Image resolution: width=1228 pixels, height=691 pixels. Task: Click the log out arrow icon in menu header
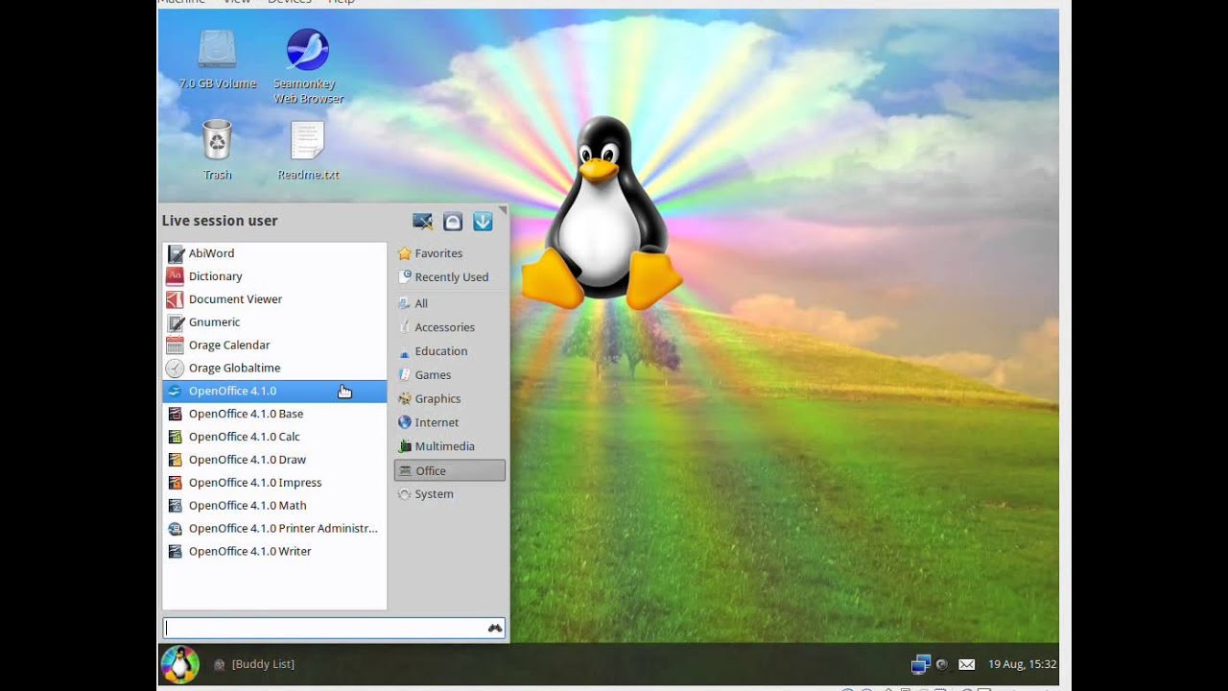click(483, 222)
